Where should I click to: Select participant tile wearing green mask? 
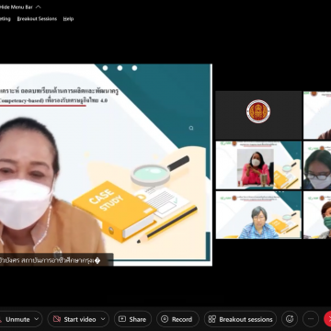click(x=317, y=215)
